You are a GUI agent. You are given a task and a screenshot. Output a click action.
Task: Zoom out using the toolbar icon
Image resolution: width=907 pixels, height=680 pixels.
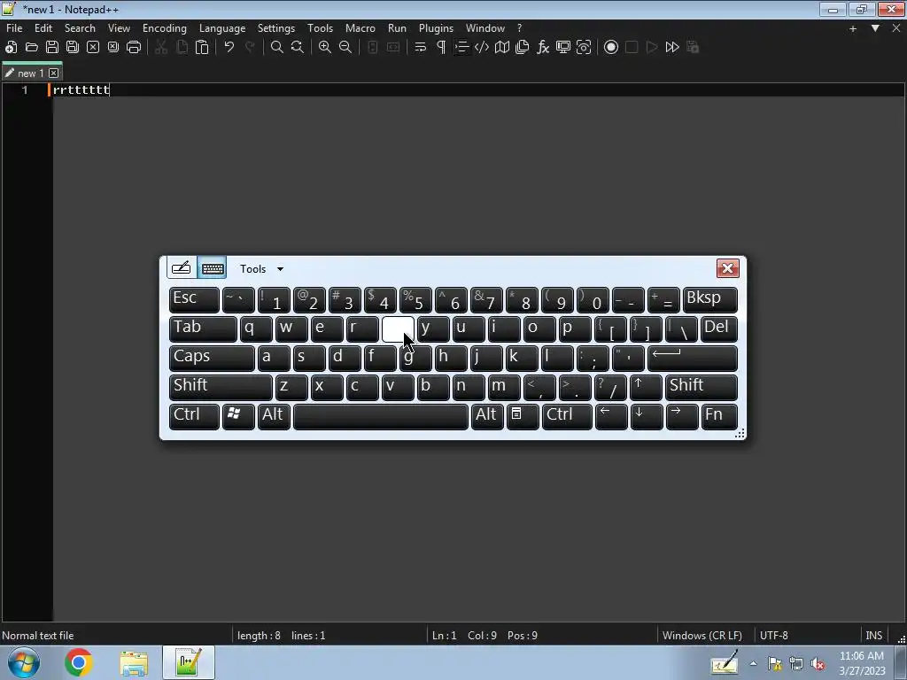[345, 48]
